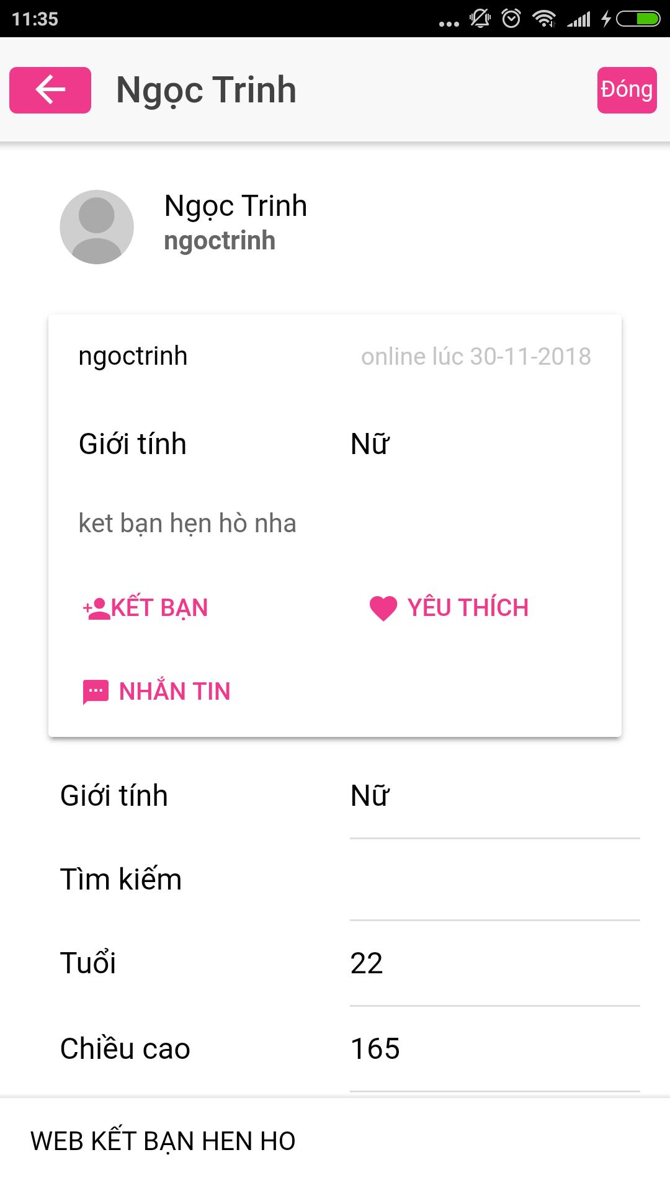The height and width of the screenshot is (1191, 670).
Task: Tap the Chiều cao field showing 165
Action: (x=494, y=1050)
